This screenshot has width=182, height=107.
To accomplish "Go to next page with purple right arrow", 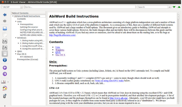I will tap(5, 74).
